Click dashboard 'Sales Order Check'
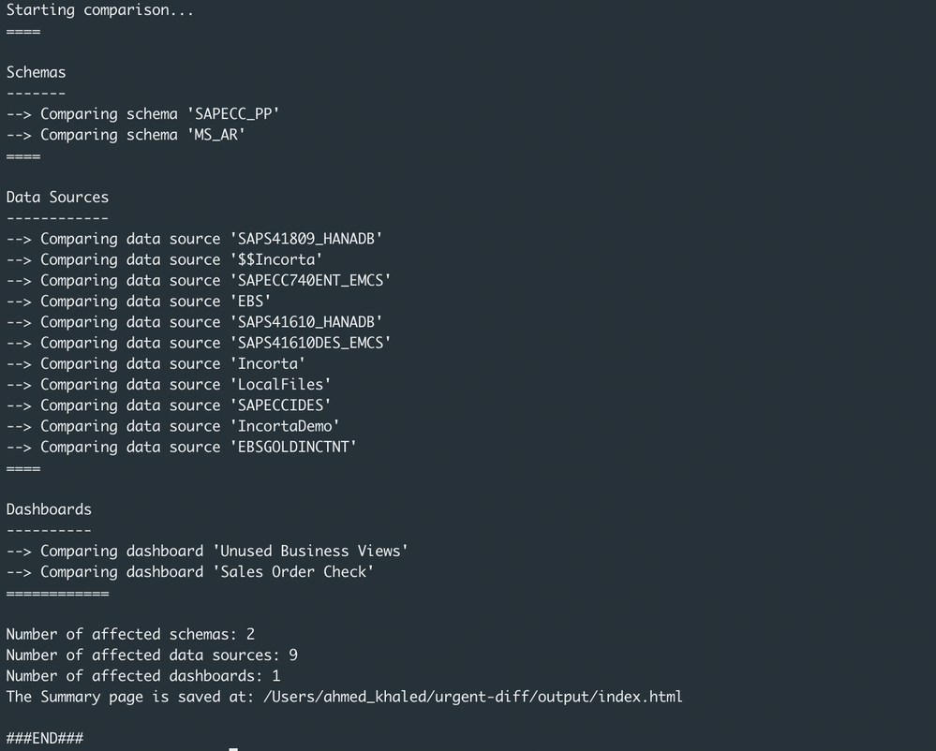936x751 pixels. tap(293, 571)
